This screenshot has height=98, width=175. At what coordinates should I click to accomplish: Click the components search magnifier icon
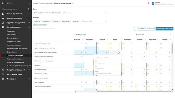pyautogui.click(x=65, y=29)
